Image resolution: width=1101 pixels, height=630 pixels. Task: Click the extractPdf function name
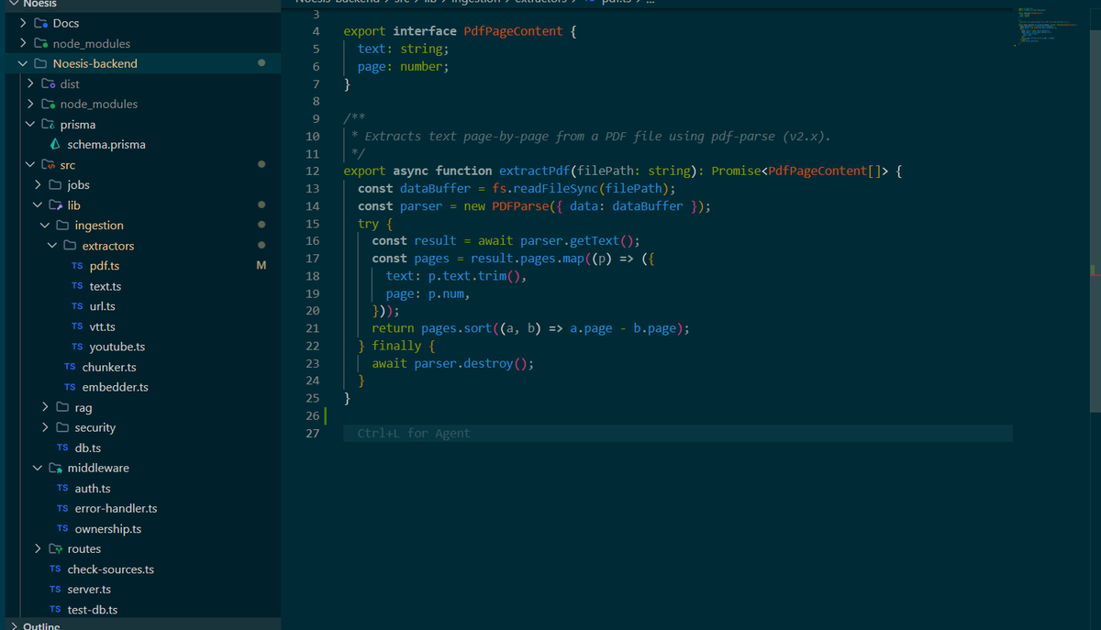click(533, 171)
